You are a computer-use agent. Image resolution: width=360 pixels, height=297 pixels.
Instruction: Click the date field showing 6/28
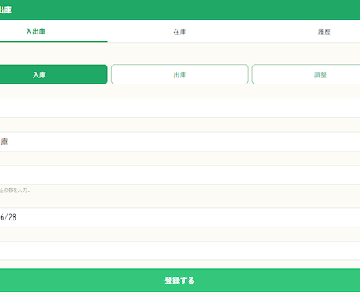[x=180, y=217]
